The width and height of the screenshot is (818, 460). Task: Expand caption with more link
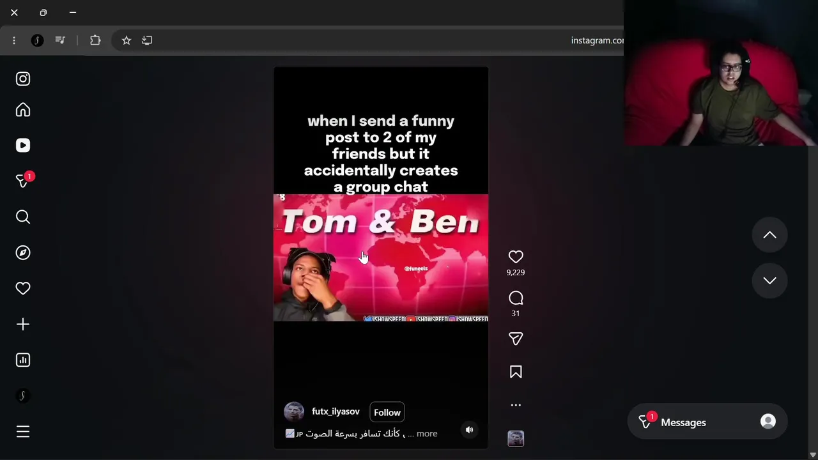427,434
